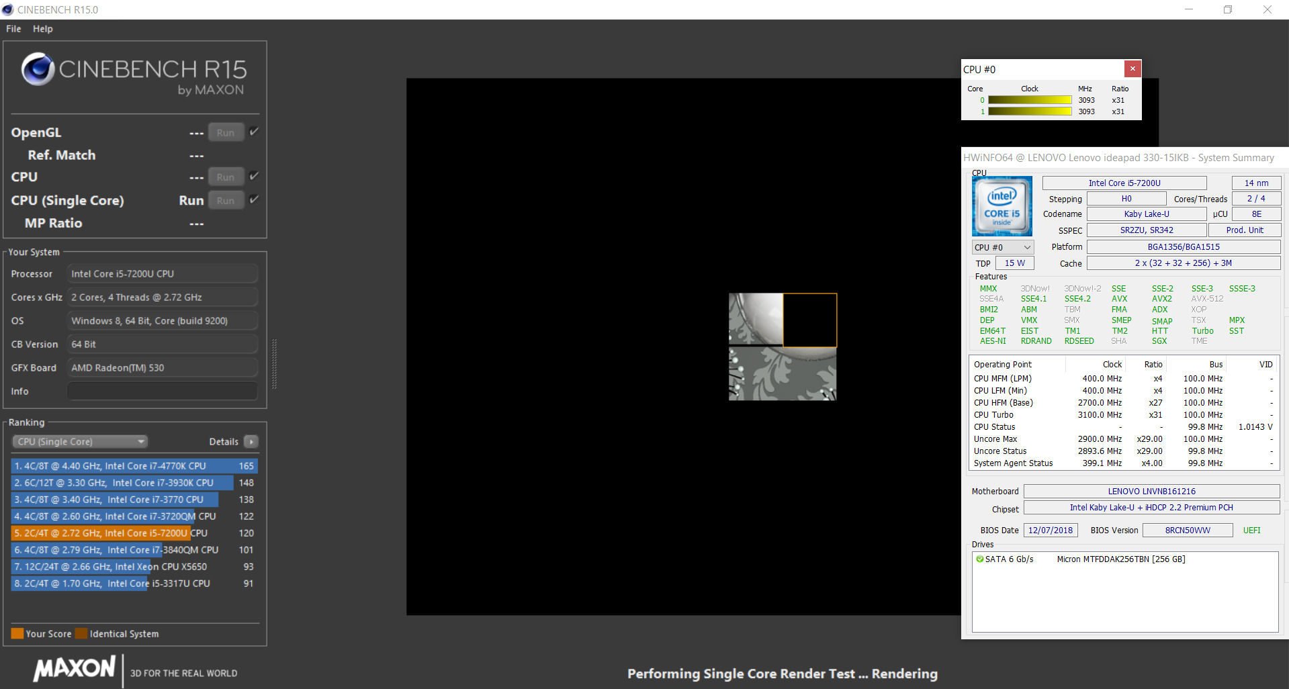Click the panel splitter handle beside Your System
Image resolution: width=1289 pixels, height=689 pixels.
point(274,364)
